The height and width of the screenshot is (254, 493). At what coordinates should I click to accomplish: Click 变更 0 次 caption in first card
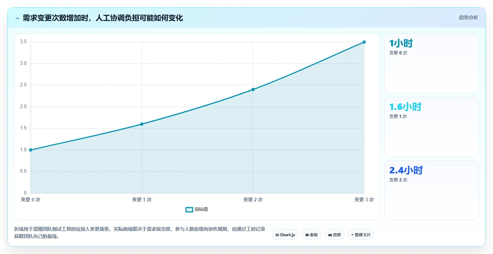tap(398, 53)
